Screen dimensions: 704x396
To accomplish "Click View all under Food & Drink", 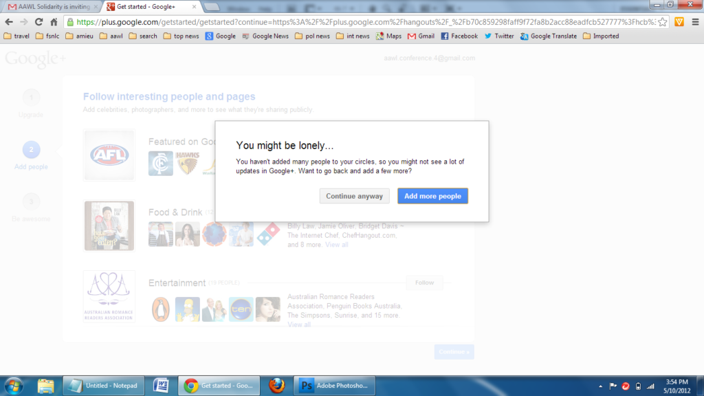I will [x=337, y=245].
